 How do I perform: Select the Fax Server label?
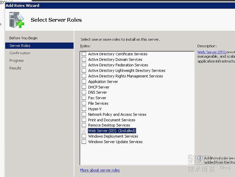point(97,98)
